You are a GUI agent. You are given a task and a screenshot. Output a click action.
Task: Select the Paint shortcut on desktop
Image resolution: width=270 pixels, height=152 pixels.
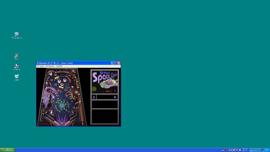pyautogui.click(x=16, y=56)
